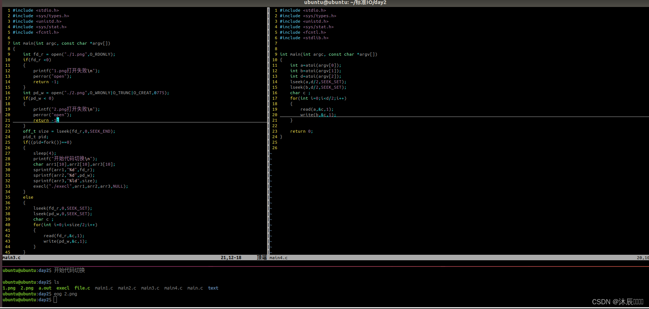Click the 'for(int i=0;i<size/2;i++)' line
Image resolution: width=649 pixels, height=309 pixels.
pyautogui.click(x=65, y=225)
